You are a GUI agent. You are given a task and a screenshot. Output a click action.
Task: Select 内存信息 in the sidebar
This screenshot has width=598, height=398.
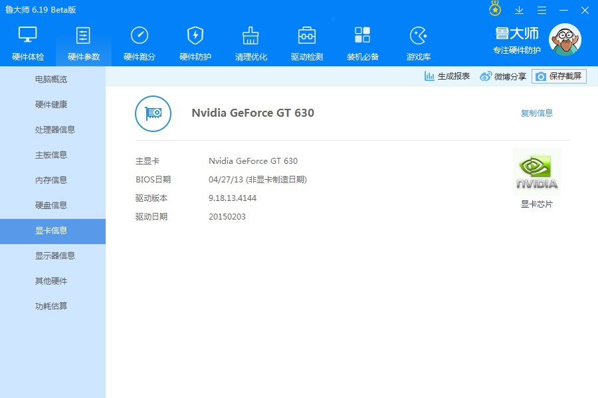(52, 180)
